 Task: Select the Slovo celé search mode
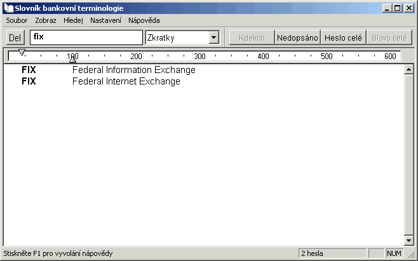click(x=389, y=37)
